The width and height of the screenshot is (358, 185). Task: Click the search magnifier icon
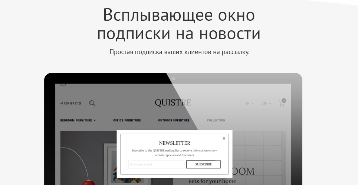point(92,103)
